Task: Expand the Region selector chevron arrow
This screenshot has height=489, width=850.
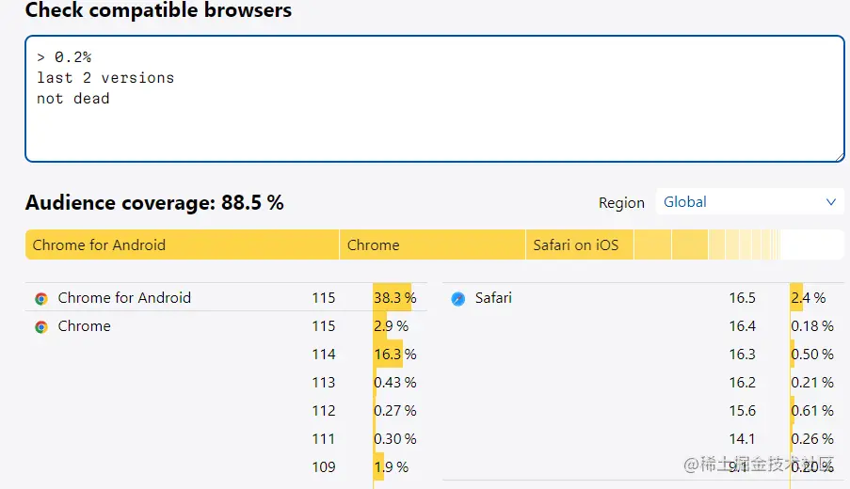Action: (x=830, y=202)
